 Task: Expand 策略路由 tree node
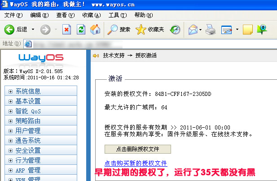click(11, 121)
